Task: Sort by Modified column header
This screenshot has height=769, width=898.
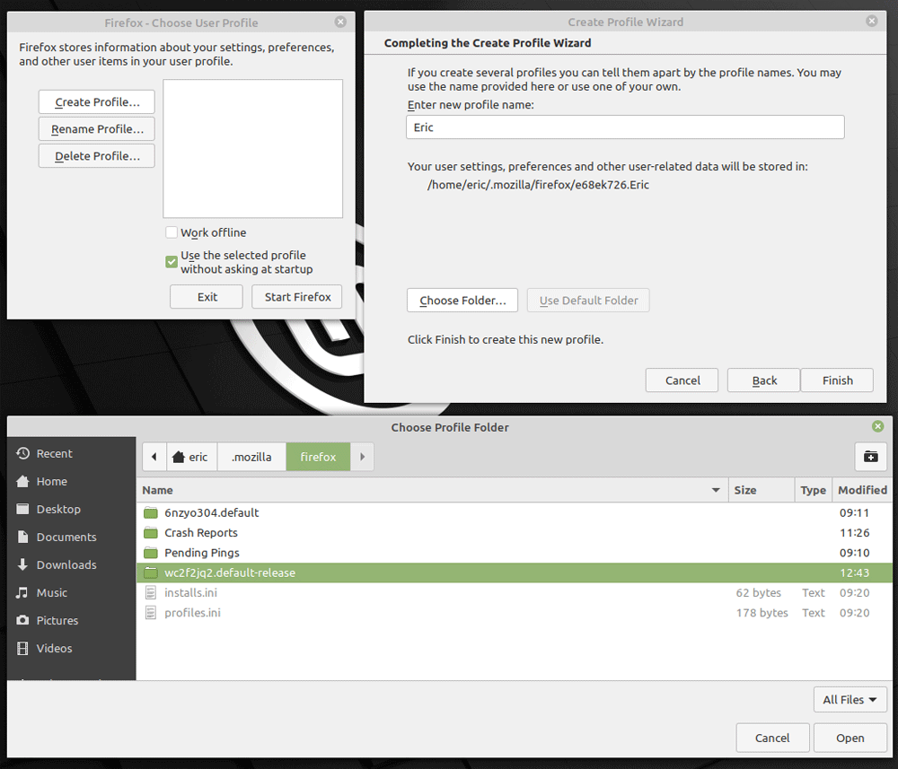Action: point(862,490)
